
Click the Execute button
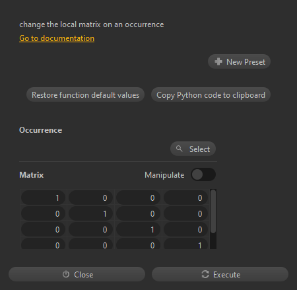pyautogui.click(x=220, y=274)
